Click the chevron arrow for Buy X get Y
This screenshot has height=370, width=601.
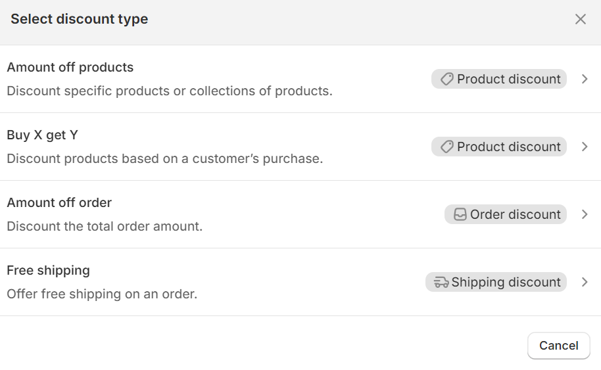pos(585,147)
